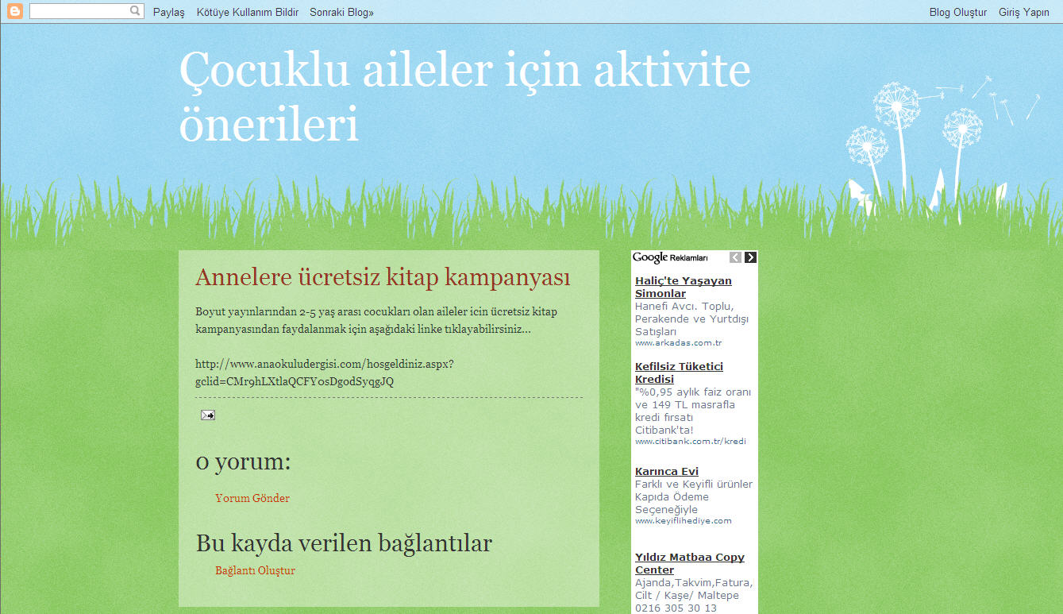
Task: Click www.citibank.com.tr/kredi ad URL
Action: (691, 442)
